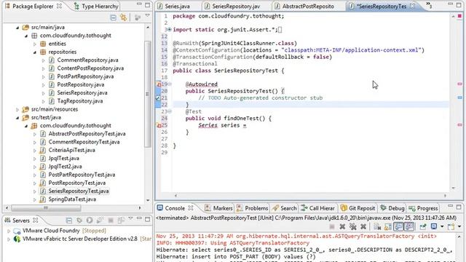Click the task marker on line 21
This screenshot has height=262, width=466.
pyautogui.click(x=158, y=98)
